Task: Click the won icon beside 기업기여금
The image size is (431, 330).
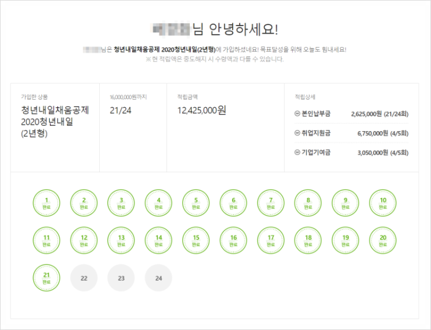Action: point(297,152)
